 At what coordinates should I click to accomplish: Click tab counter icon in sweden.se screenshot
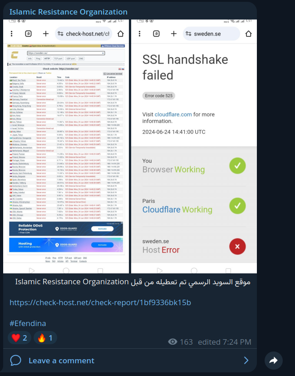[156, 34]
